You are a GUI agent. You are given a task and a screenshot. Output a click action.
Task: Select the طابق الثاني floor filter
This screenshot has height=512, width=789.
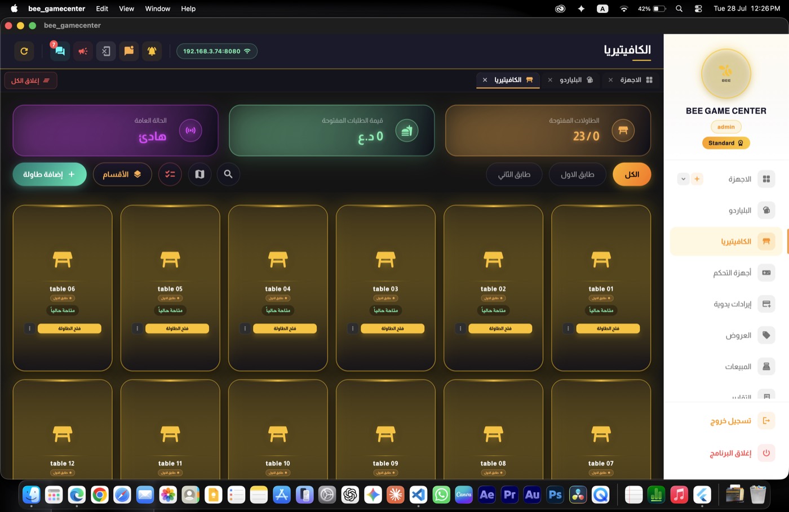(x=514, y=175)
